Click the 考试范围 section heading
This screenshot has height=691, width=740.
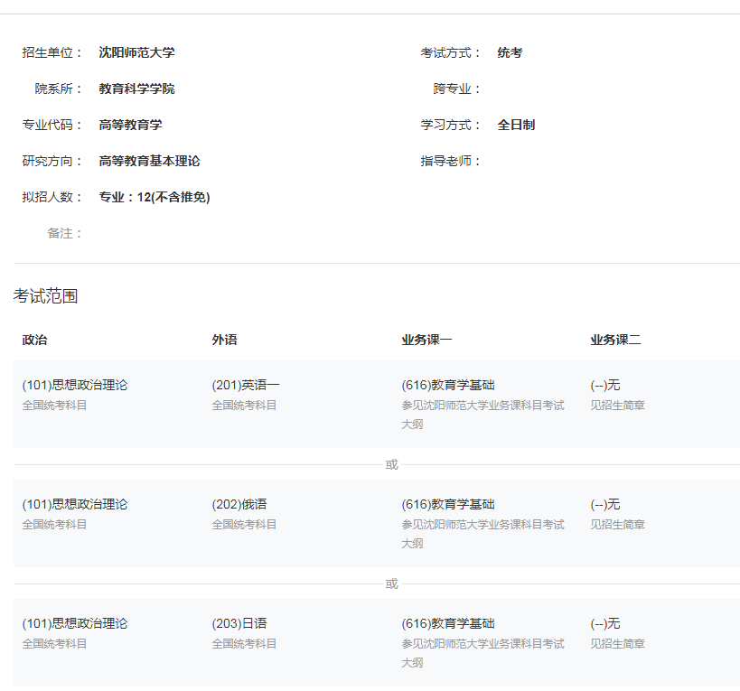45,296
